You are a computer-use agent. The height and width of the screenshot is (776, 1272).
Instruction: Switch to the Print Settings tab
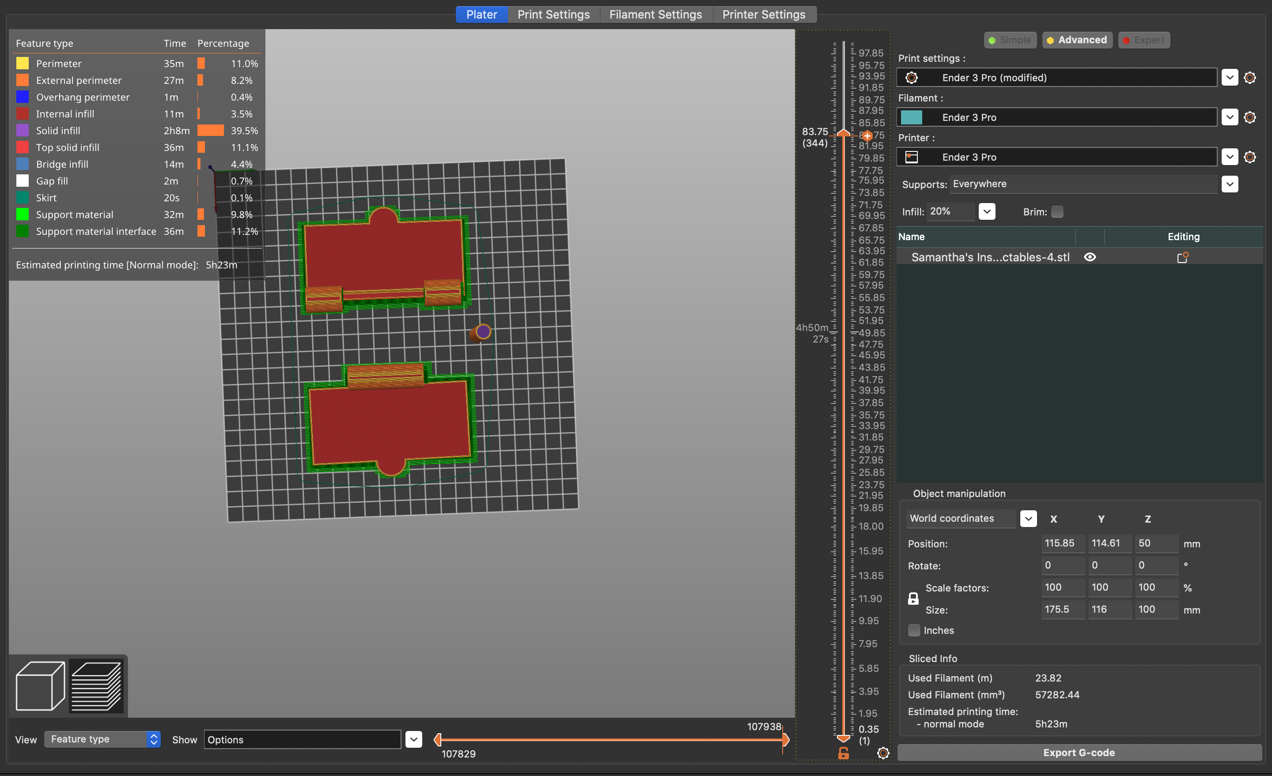pos(554,14)
